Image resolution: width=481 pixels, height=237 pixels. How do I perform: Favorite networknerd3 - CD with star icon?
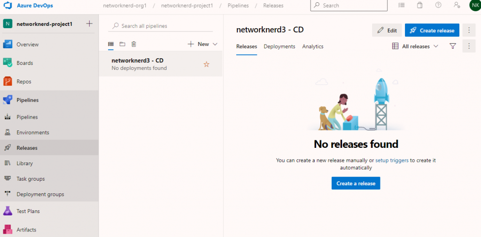tap(207, 64)
